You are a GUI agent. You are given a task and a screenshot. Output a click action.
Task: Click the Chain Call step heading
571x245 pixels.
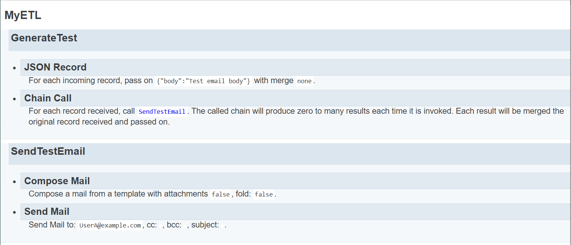[48, 98]
